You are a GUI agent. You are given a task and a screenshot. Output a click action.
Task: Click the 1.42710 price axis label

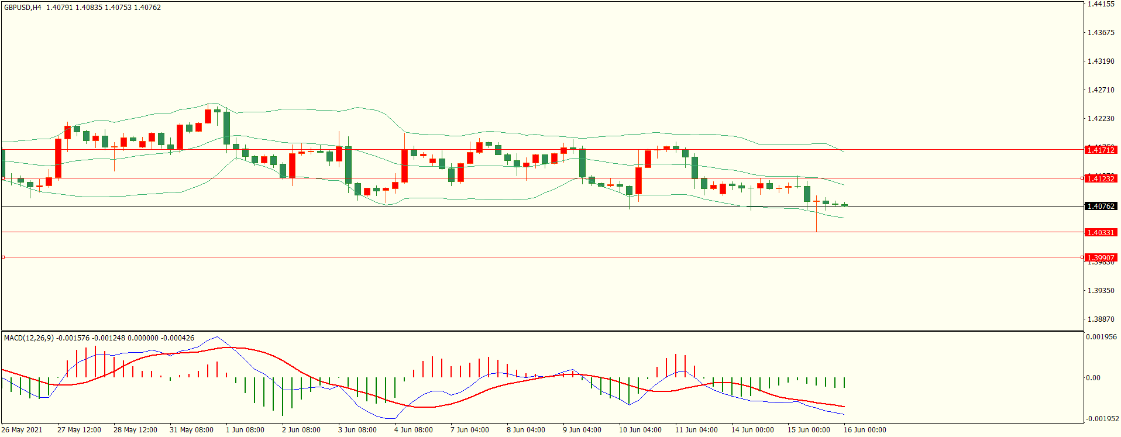(x=1101, y=90)
